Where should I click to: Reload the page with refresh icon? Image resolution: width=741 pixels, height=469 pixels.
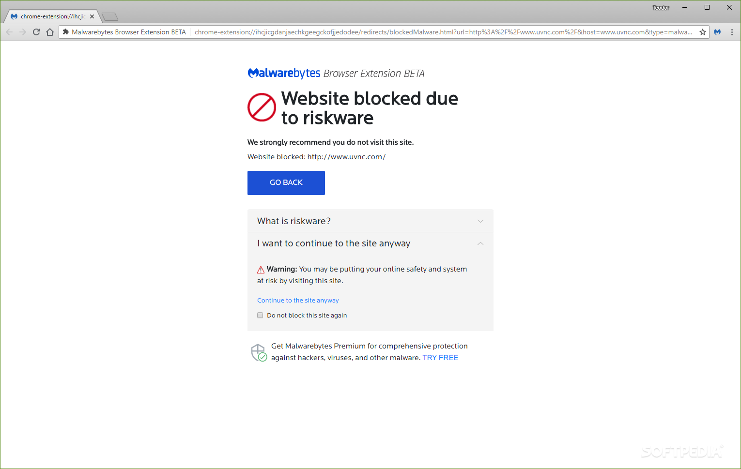point(36,32)
